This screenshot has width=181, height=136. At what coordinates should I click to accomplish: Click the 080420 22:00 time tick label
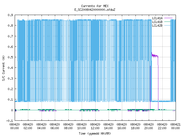[x=162, y=126]
